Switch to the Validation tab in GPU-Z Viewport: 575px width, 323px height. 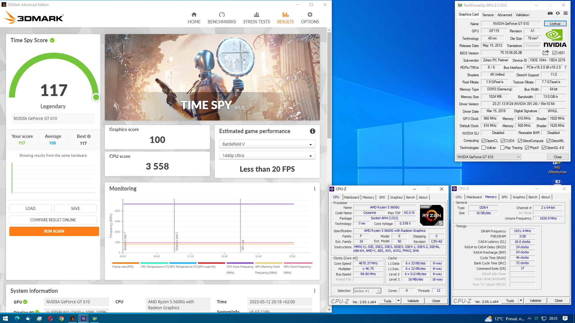[x=522, y=15]
